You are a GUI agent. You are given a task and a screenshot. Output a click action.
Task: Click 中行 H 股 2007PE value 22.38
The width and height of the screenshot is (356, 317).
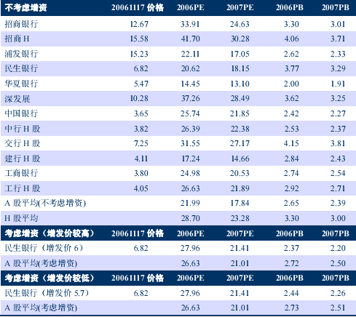point(240,129)
